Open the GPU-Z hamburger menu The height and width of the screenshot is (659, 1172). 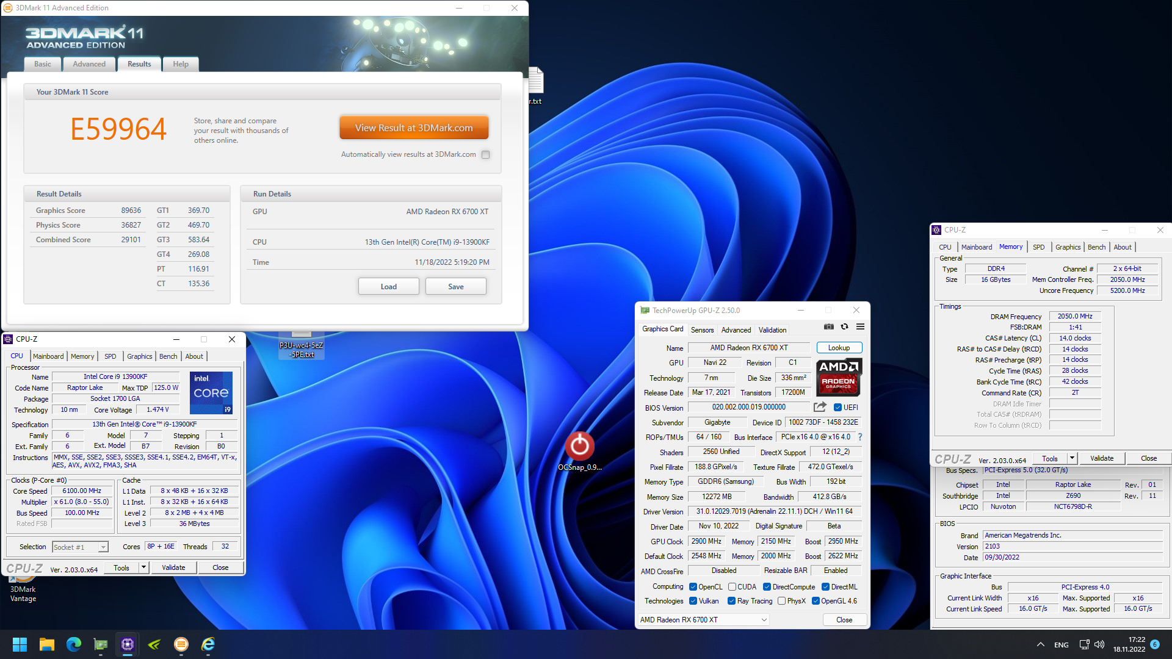coord(860,327)
